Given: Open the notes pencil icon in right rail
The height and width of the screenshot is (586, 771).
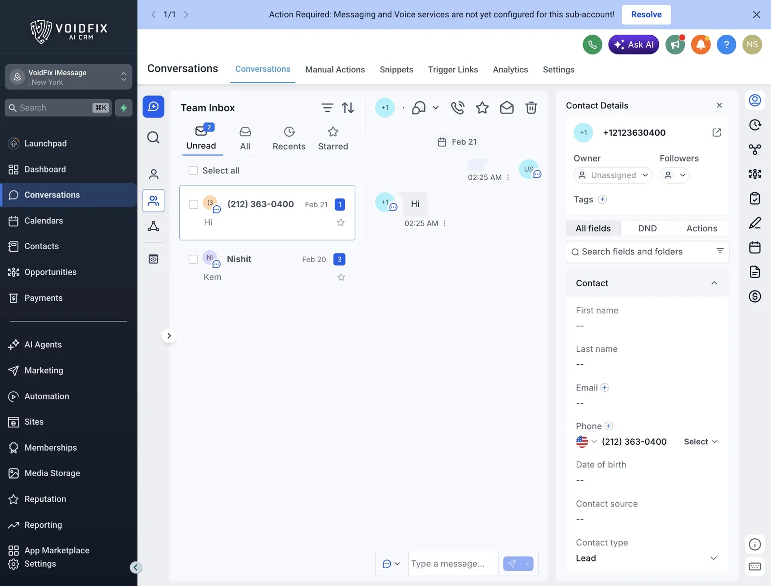Looking at the screenshot, I should point(755,223).
